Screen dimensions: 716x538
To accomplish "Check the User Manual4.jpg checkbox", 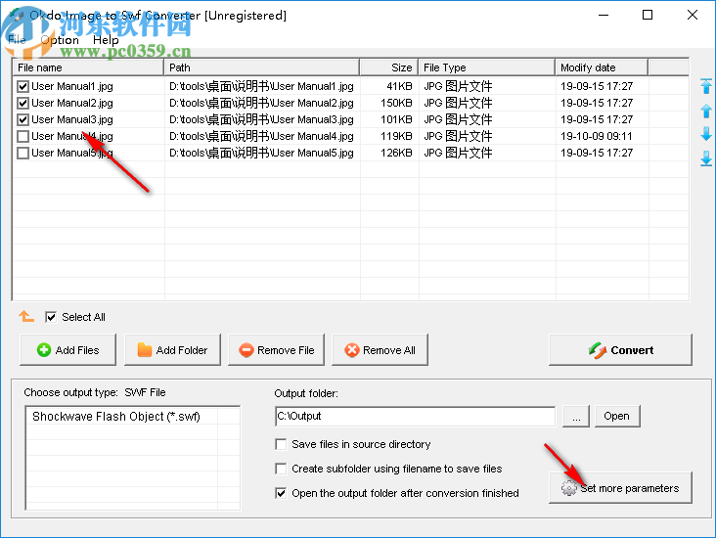I will point(22,136).
